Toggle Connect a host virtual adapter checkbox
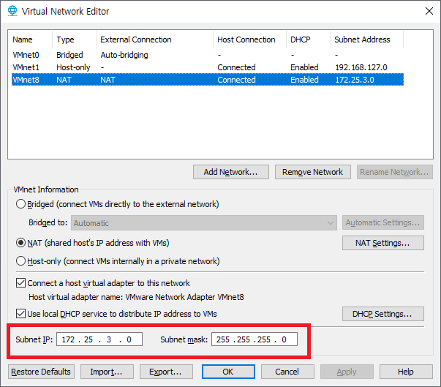This screenshot has width=441, height=387. pyautogui.click(x=20, y=283)
